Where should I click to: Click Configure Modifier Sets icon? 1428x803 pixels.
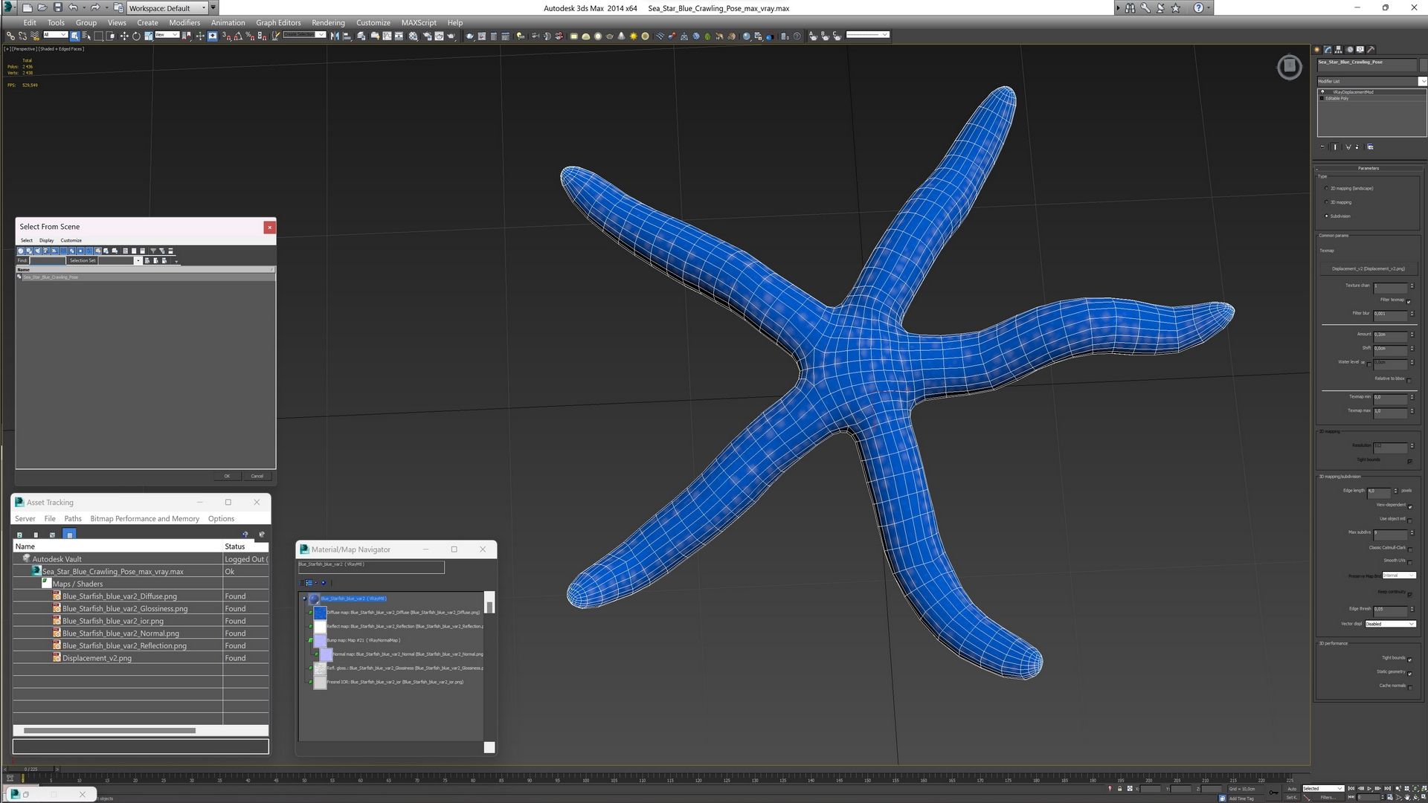1371,147
